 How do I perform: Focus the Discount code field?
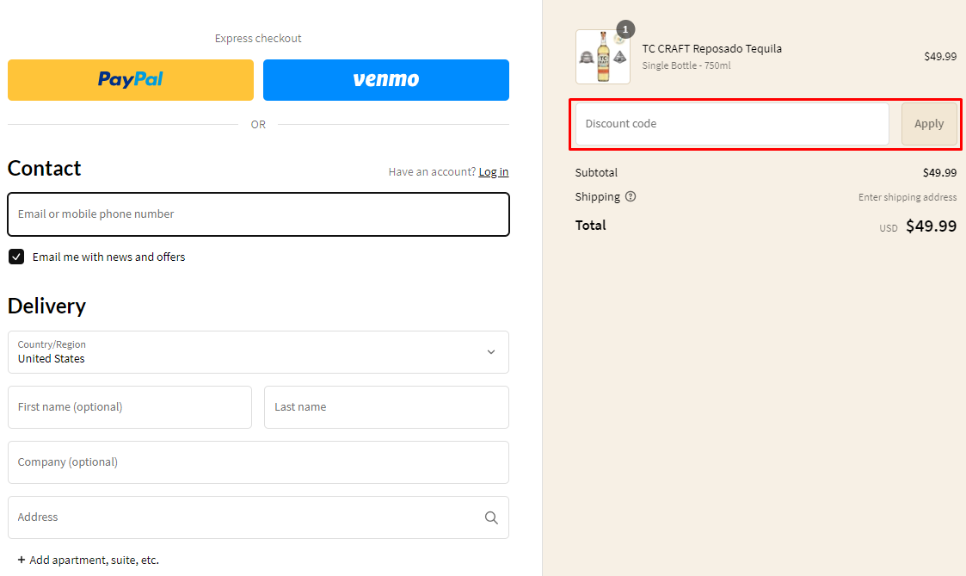[731, 124]
